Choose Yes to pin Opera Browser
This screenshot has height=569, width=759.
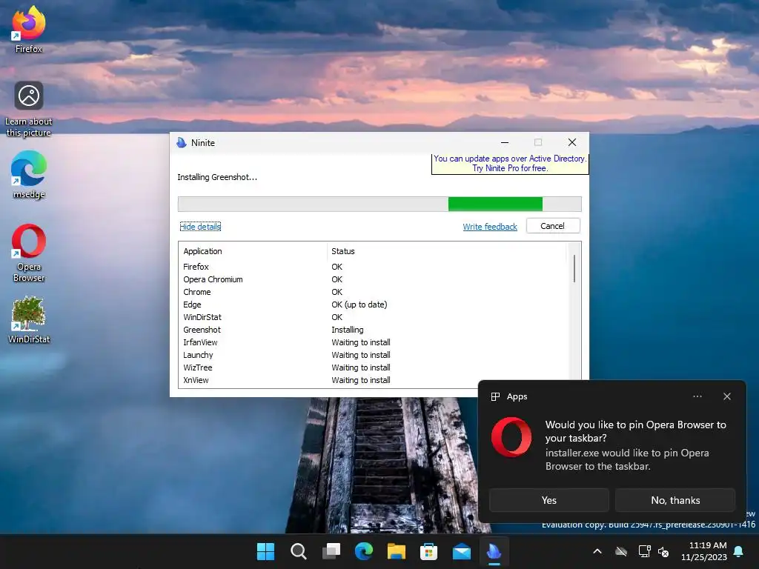[549, 500]
